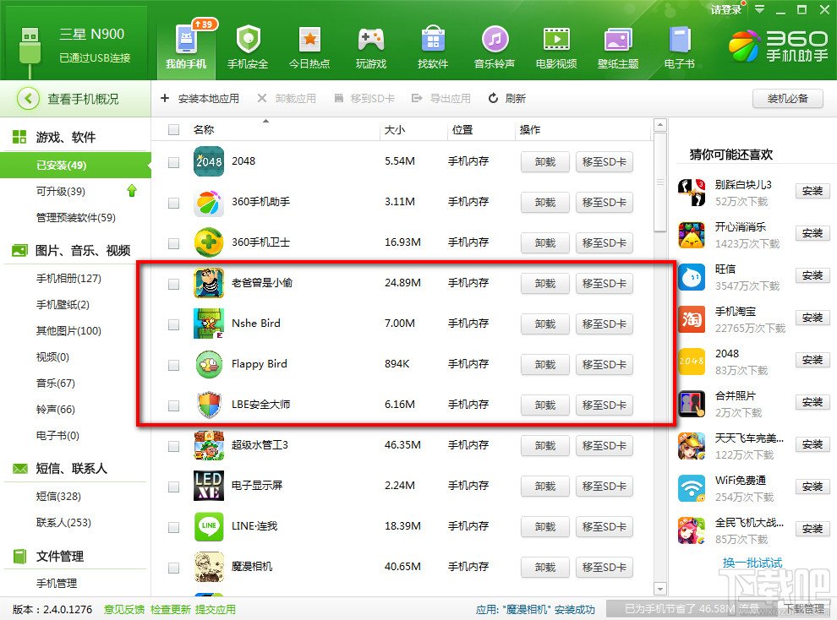Viewport: 837px width, 620px height.
Task: Click the back arrow beside 查看手机概况
Action: pyautogui.click(x=28, y=99)
